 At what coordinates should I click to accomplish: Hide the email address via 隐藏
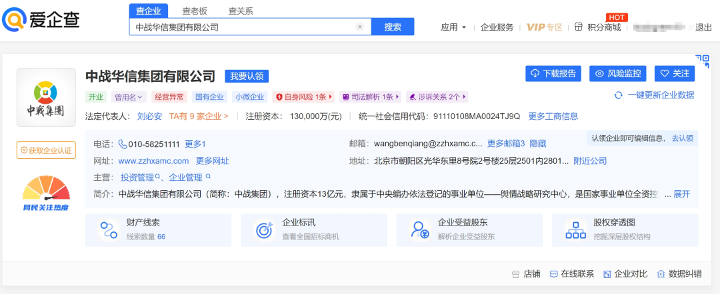[x=538, y=144]
